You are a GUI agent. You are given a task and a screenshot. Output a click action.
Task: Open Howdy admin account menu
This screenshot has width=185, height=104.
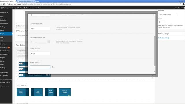coord(179,8)
